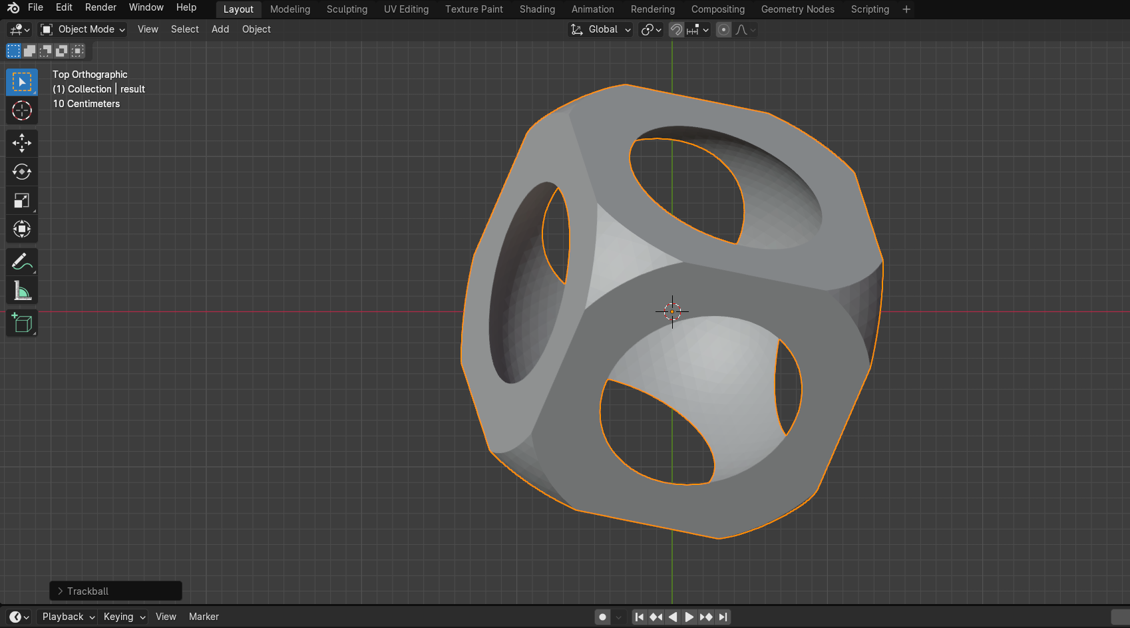Open the Keying popover
The width and height of the screenshot is (1130, 628).
coord(124,617)
